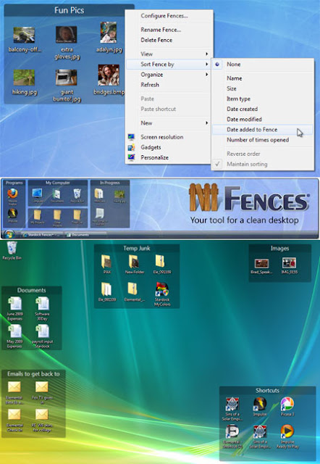Expand the New submenu
Viewport: 320px width, 464px height.
click(x=169, y=123)
